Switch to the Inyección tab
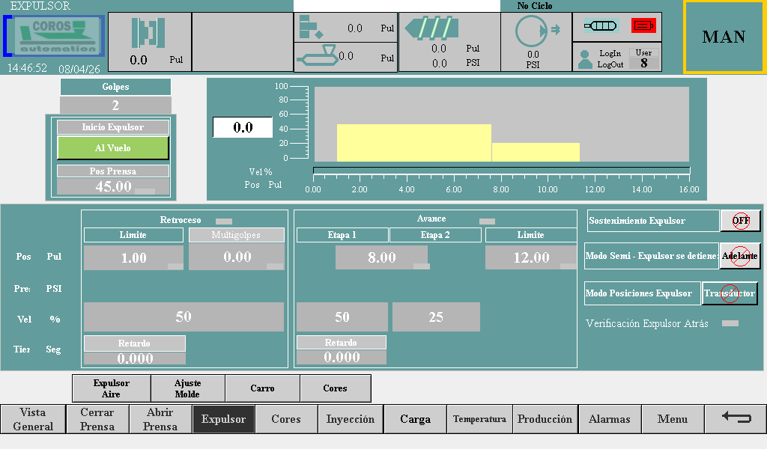 point(350,419)
